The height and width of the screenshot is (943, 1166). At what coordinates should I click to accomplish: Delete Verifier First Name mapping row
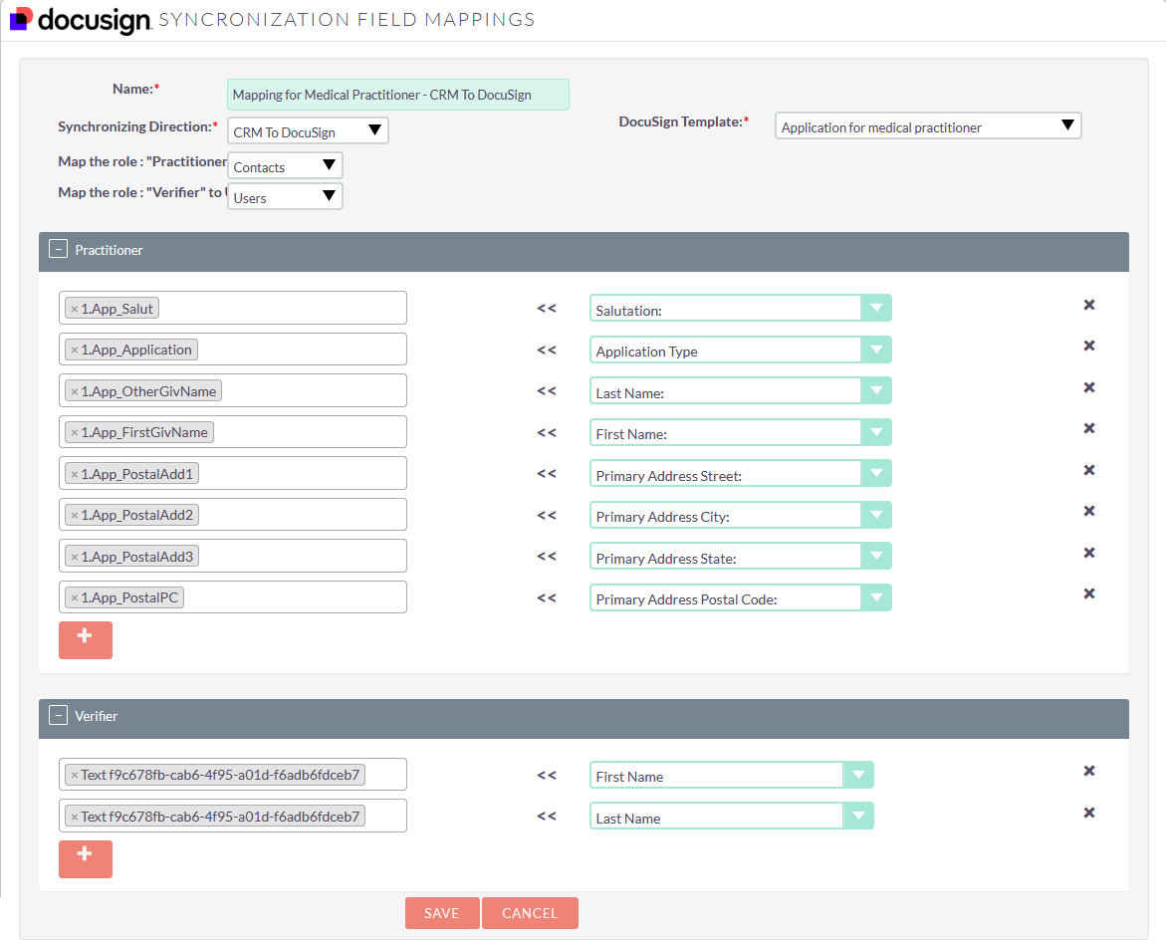click(1088, 771)
